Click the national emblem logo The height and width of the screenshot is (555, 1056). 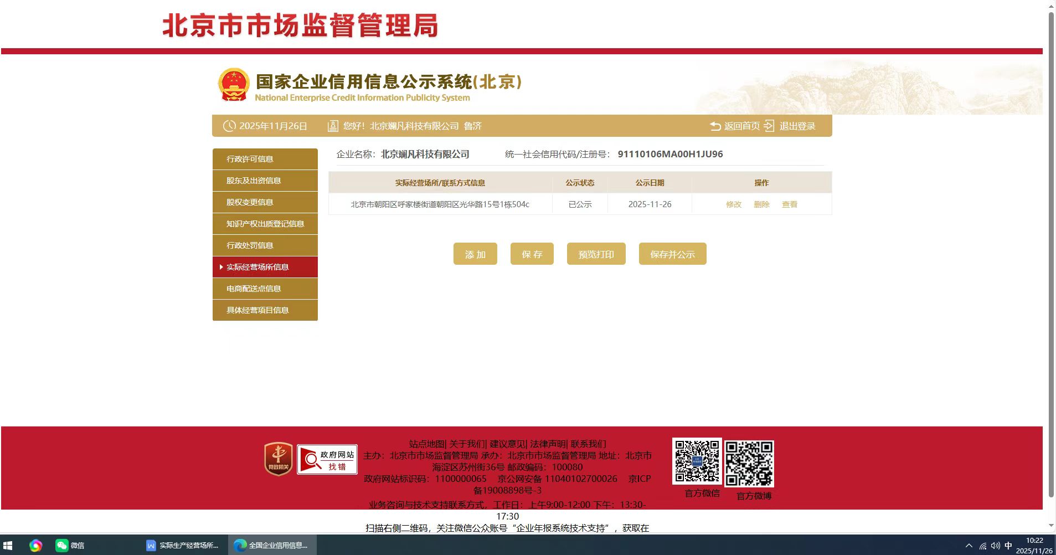coord(234,85)
